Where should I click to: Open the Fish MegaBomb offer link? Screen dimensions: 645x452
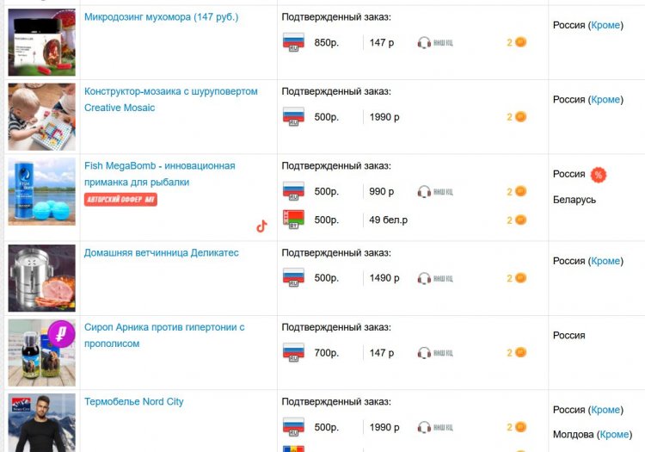[160, 174]
